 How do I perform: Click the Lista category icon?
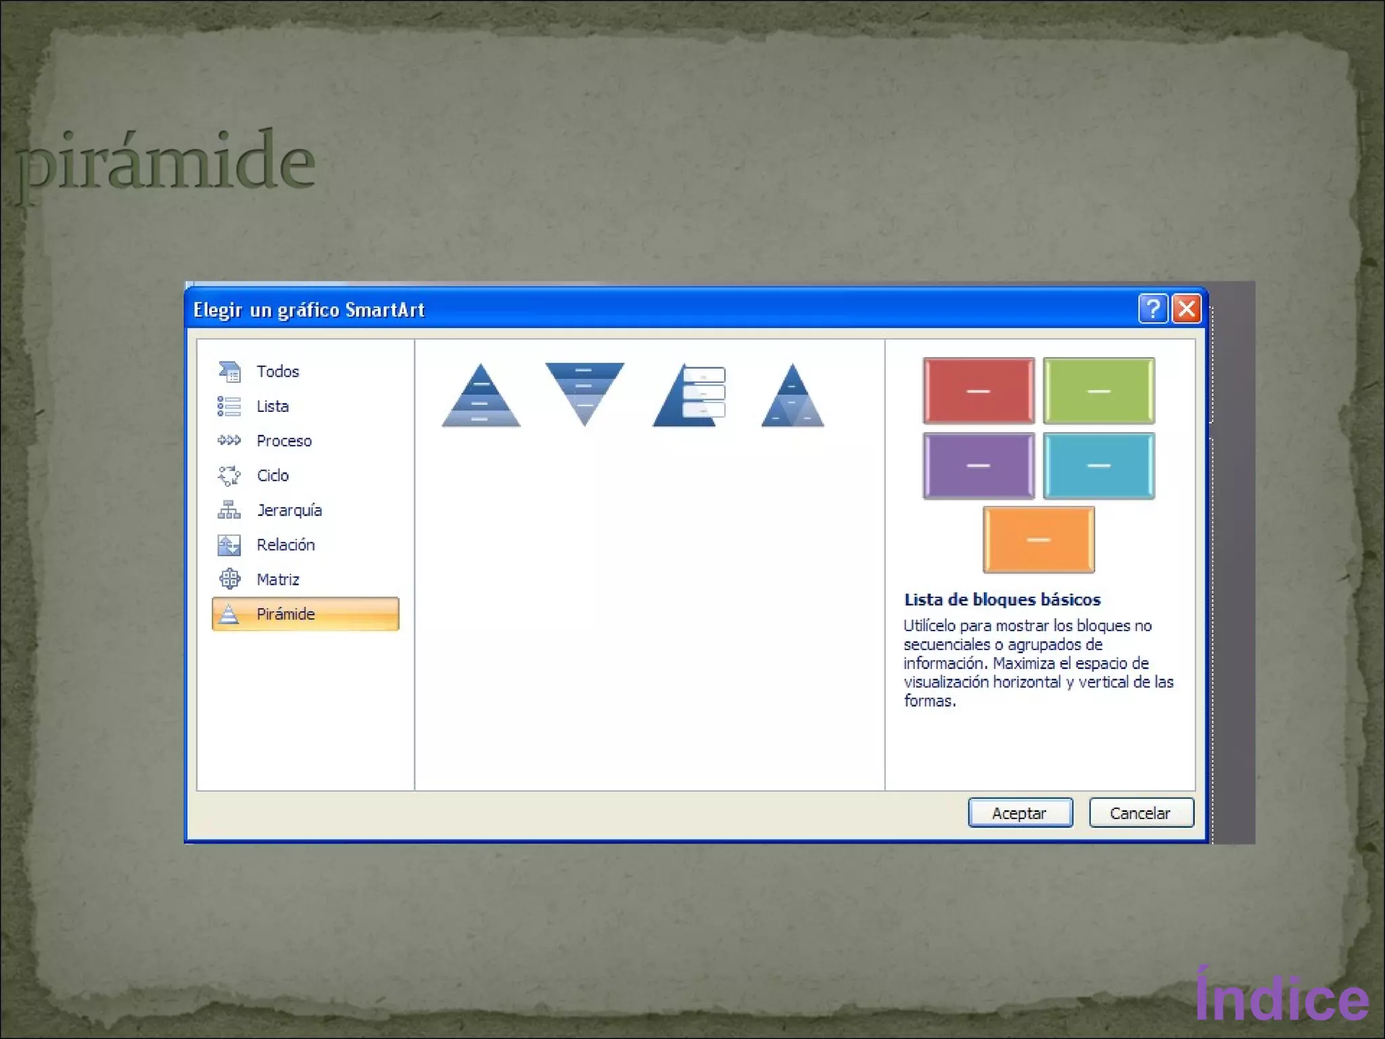(x=229, y=406)
